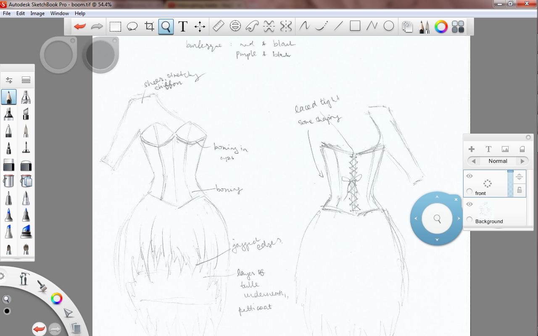Viewport: 538px width, 336px height.
Task: Enable the Ruler guide tool
Action: [218, 26]
